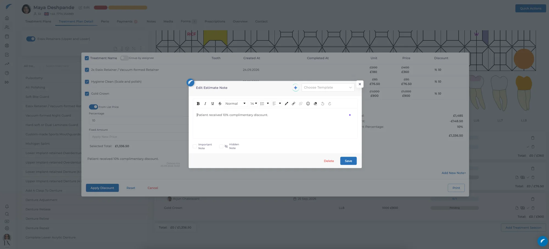
Task: Click the Print button
Action: pyautogui.click(x=456, y=188)
